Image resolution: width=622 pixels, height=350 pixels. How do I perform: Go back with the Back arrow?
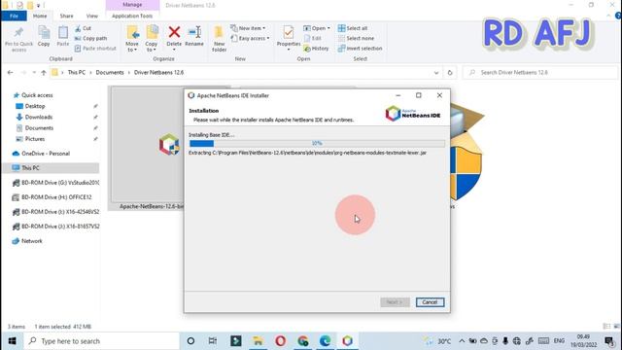point(11,73)
